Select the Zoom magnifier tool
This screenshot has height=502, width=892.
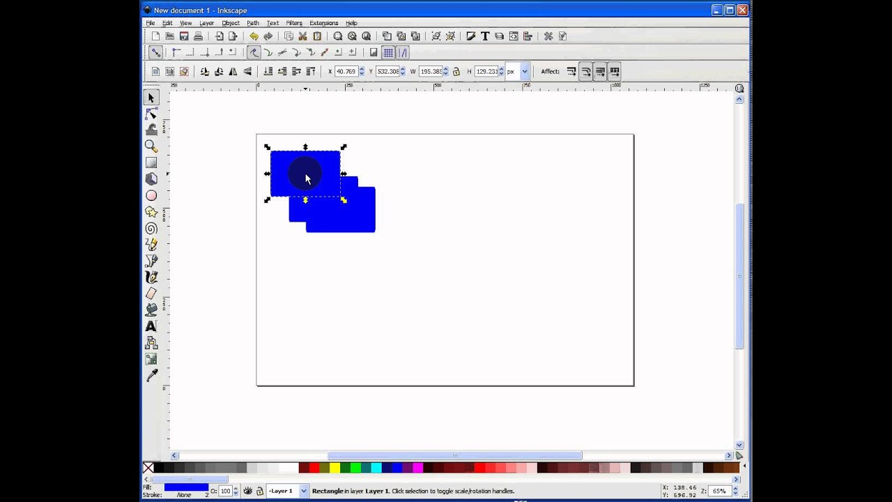coord(151,146)
